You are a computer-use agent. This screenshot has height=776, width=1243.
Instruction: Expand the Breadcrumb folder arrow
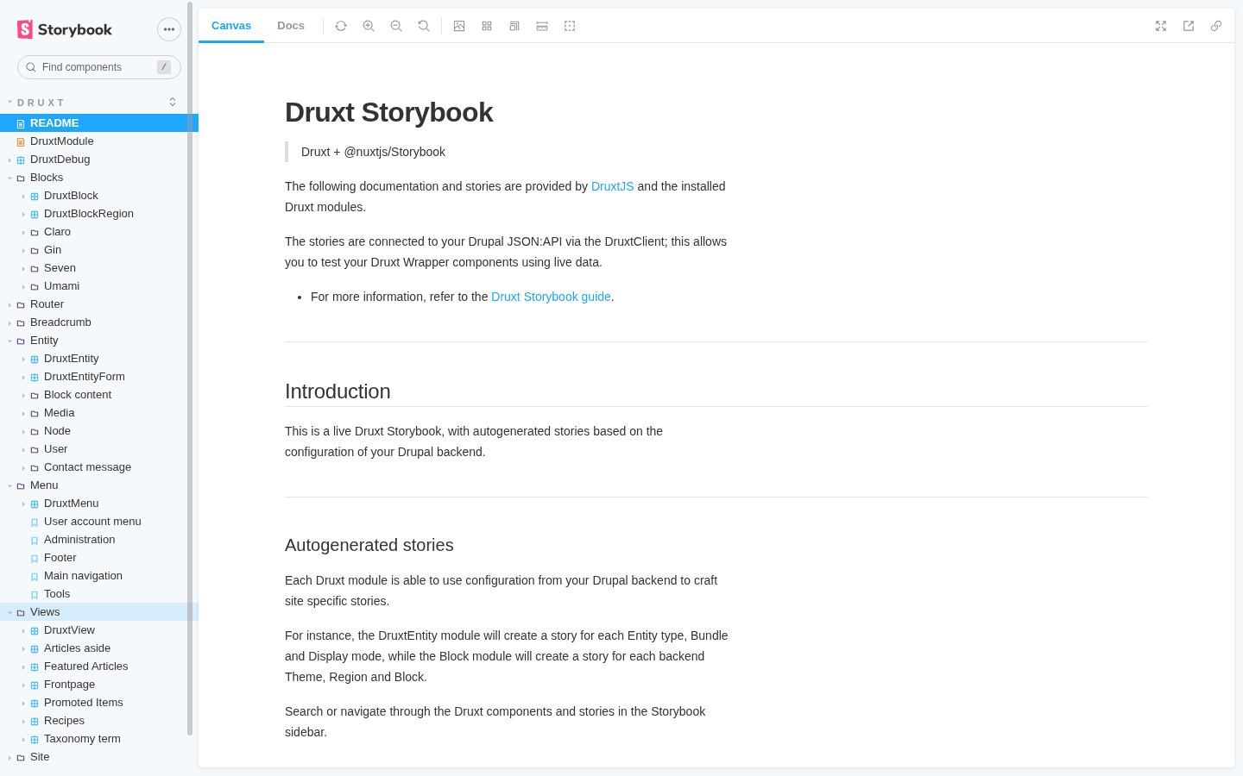click(9, 323)
